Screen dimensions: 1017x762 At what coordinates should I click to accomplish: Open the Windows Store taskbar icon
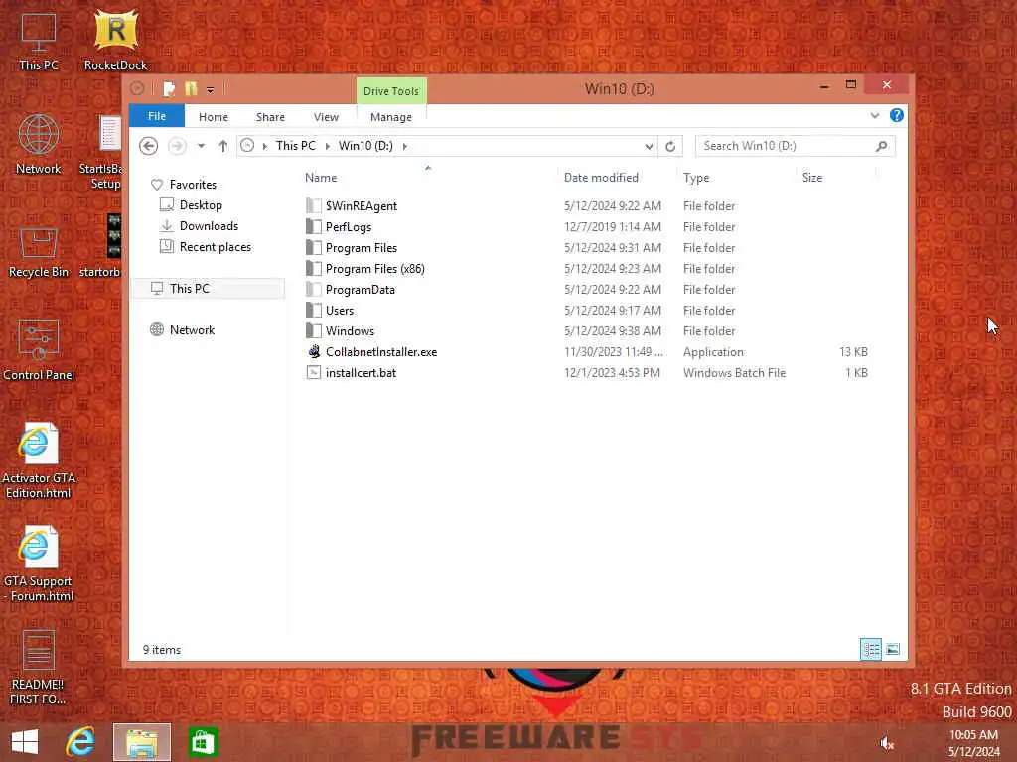203,742
